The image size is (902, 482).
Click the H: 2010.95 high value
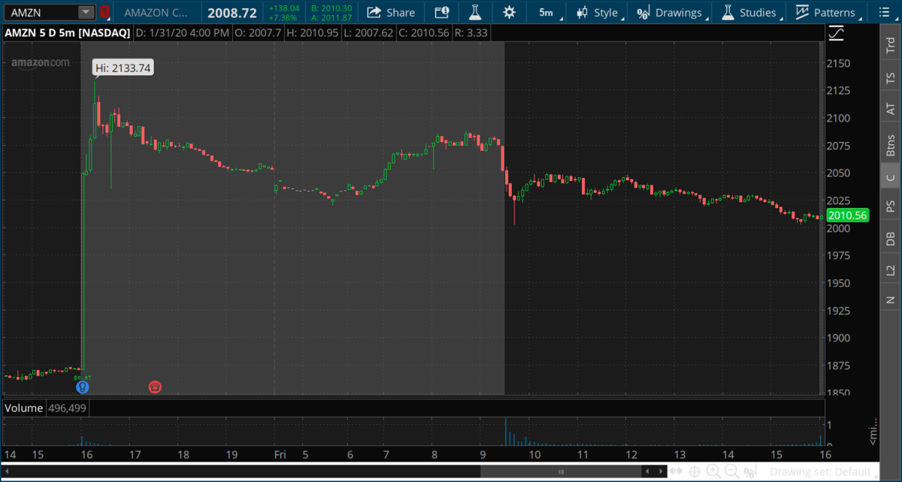(314, 33)
